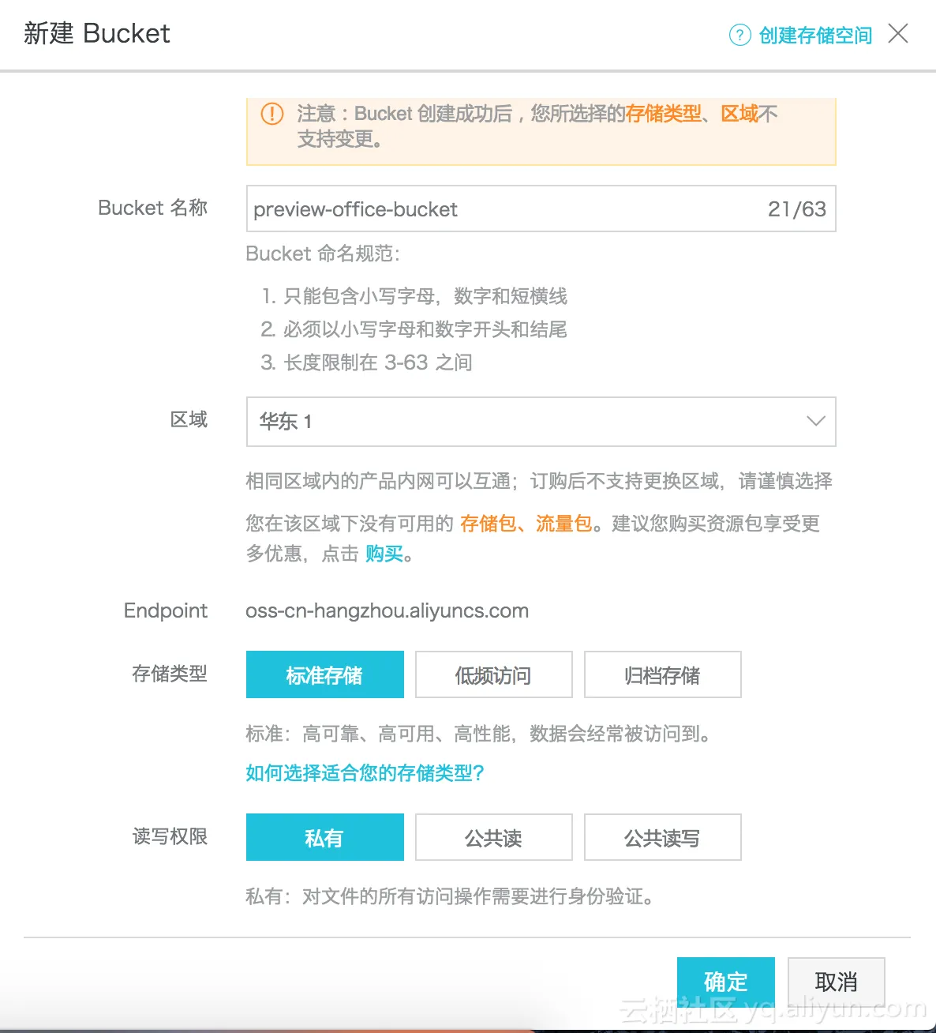
Task: Click the 购买 purchase link
Action: point(384,554)
